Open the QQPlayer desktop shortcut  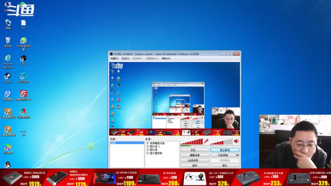pyautogui.click(x=24, y=78)
